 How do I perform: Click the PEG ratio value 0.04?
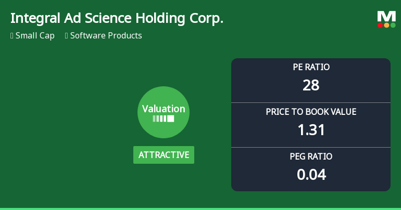[311, 175]
